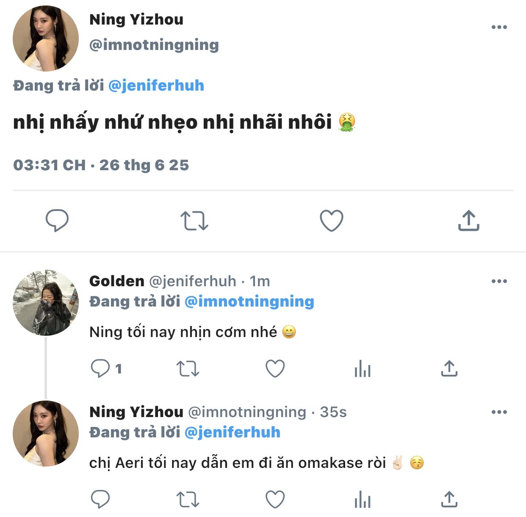This screenshot has width=526, height=517.
Task: View analytics for Golden's reply
Action: [362, 369]
